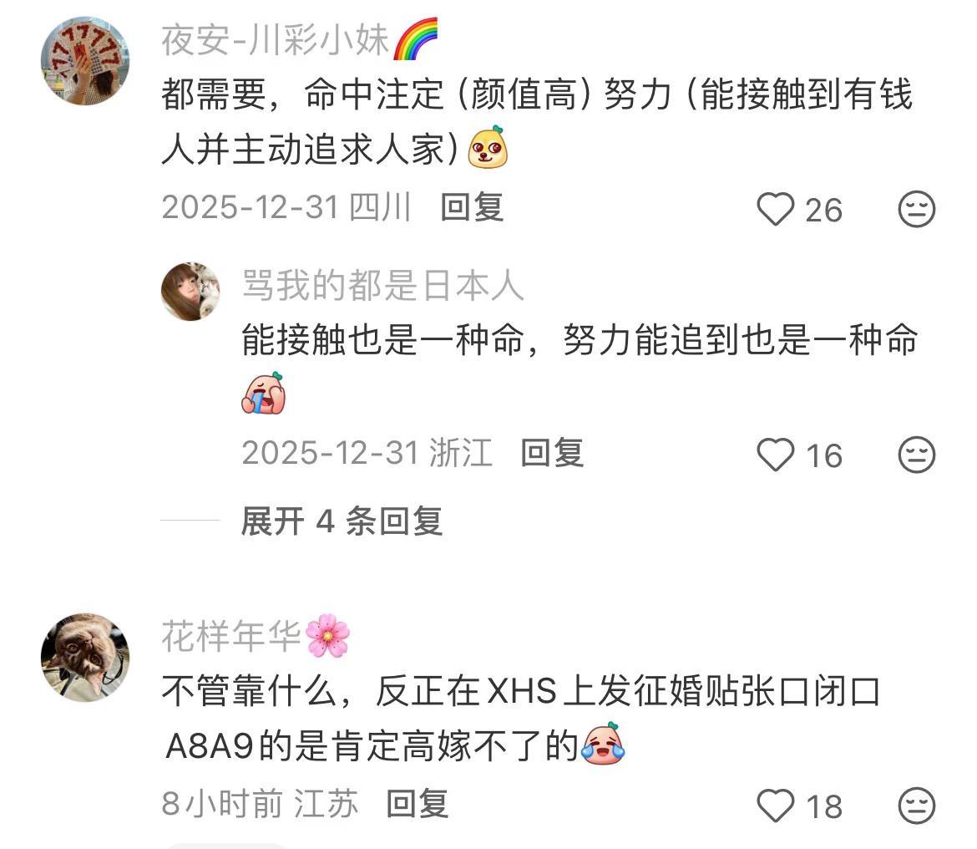977x849 pixels.
Task: Like the Jiangsu comment with 18 likes
Action: [x=775, y=806]
